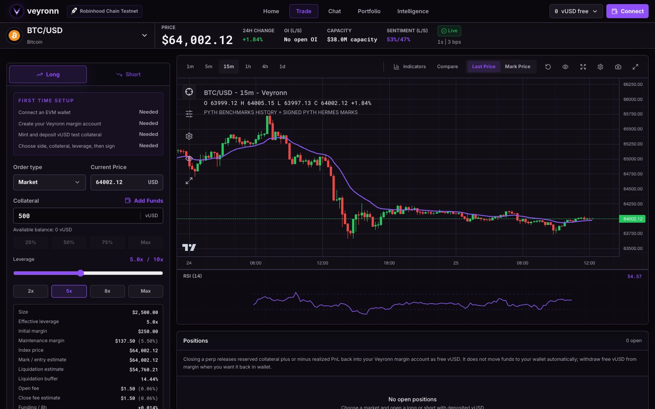Set chart interval to 4h

[x=265, y=67]
